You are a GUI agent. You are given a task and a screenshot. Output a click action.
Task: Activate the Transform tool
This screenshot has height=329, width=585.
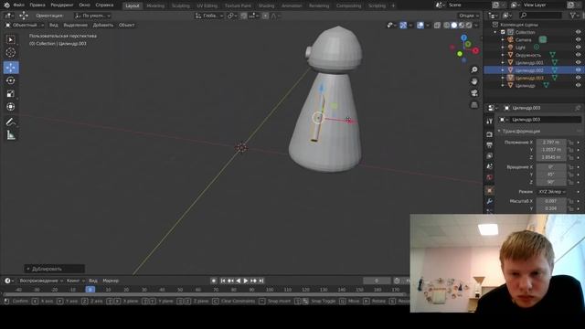pos(10,107)
